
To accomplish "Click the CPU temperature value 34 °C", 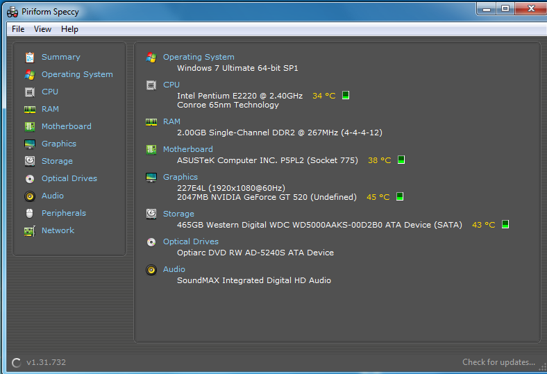I will (x=323, y=96).
